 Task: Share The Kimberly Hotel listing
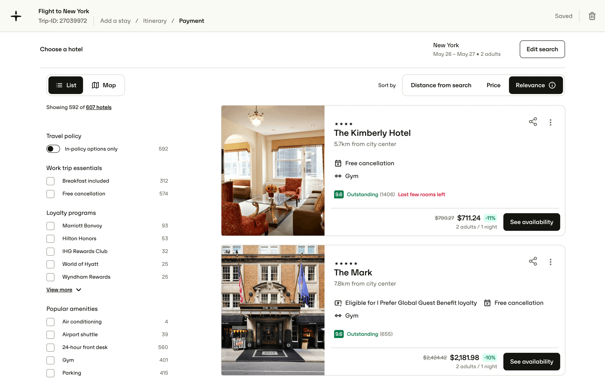click(x=533, y=122)
